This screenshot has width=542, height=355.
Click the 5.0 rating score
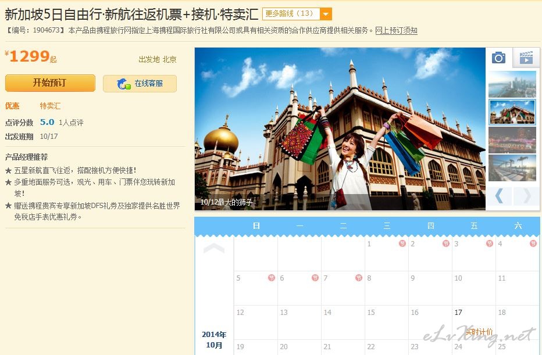47,122
